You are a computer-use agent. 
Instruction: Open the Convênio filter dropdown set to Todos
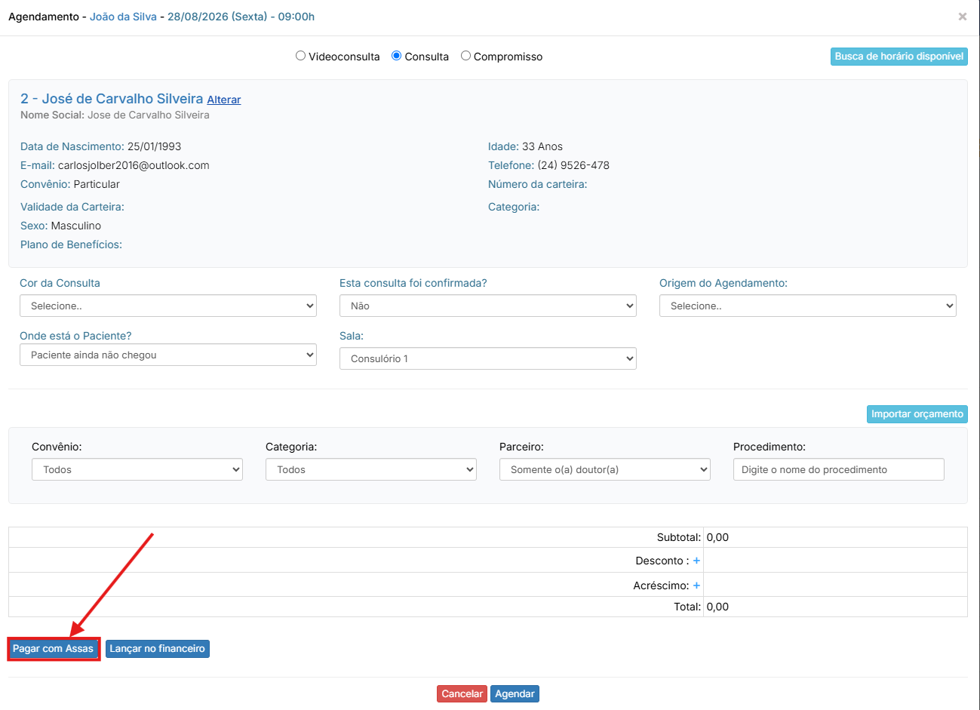pyautogui.click(x=137, y=469)
